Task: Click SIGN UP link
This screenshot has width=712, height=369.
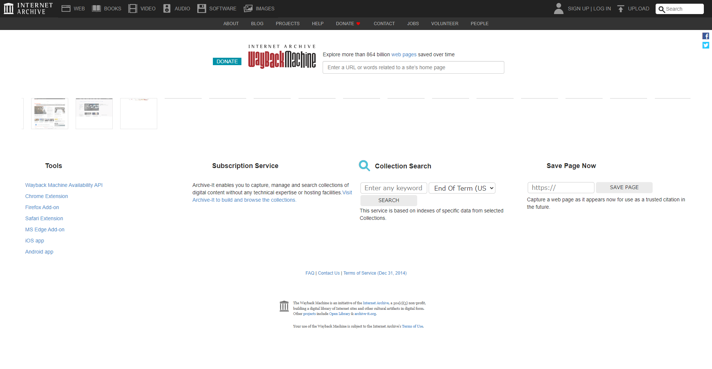Action: coord(578,9)
